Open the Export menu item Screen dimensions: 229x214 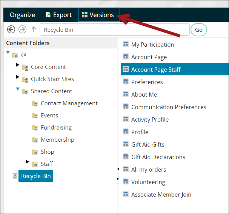[x=59, y=15]
